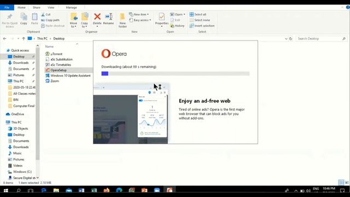Open the recent locations dropdown arrow
Image resolution: width=350 pixels, height=197 pixels.
point(18,39)
